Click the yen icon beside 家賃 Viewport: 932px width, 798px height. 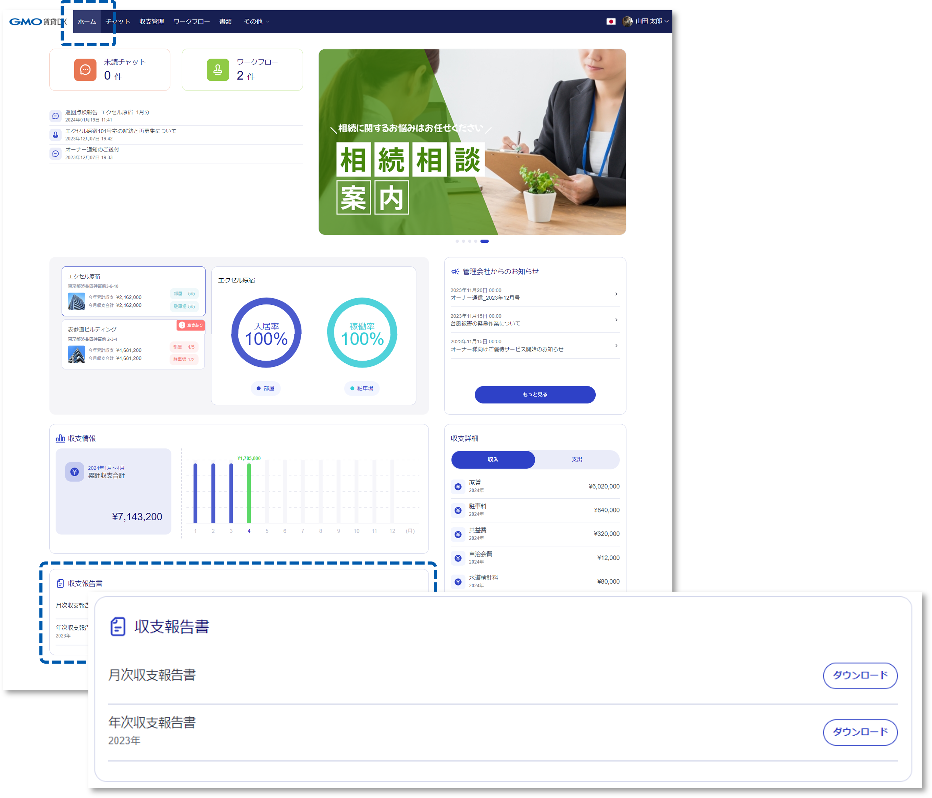(458, 486)
